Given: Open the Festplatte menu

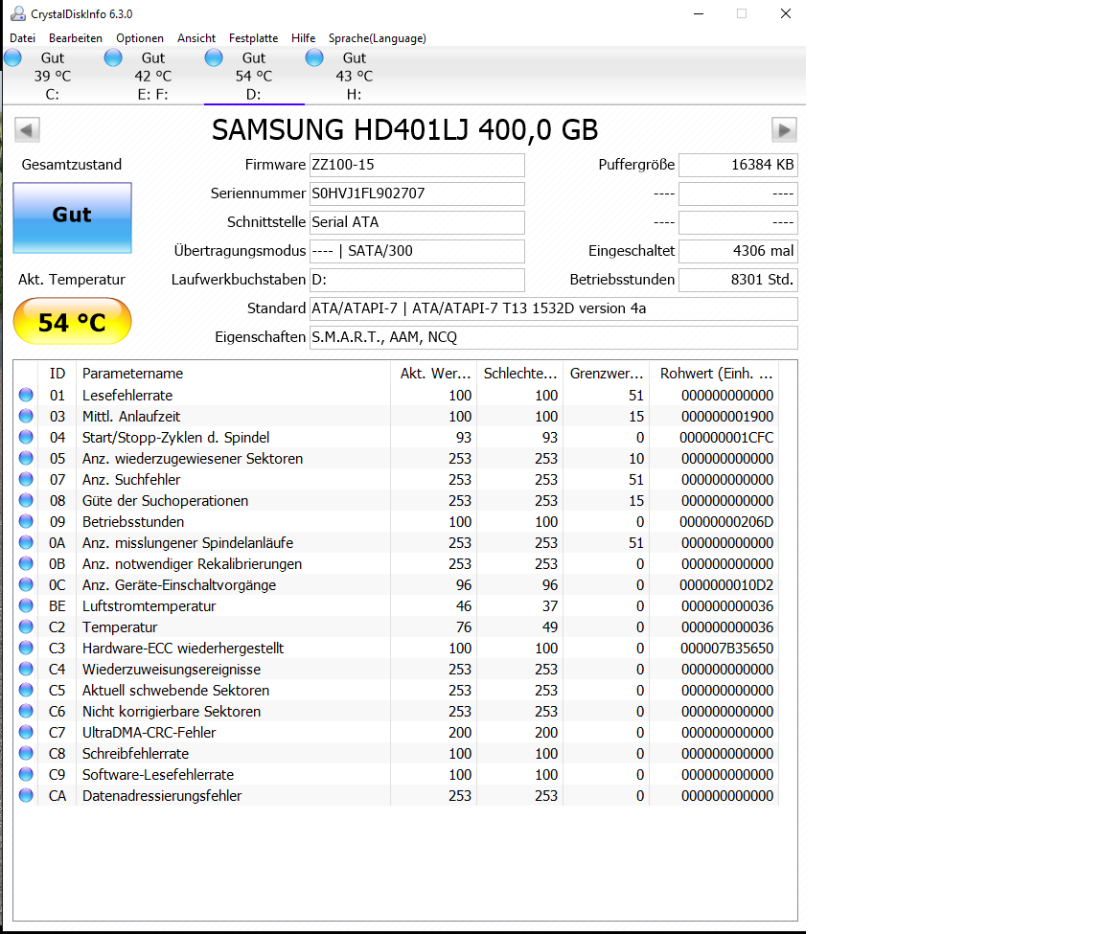Looking at the screenshot, I should pos(253,38).
